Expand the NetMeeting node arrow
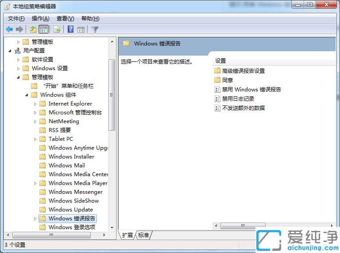The height and width of the screenshot is (253, 340). pyautogui.click(x=35, y=121)
